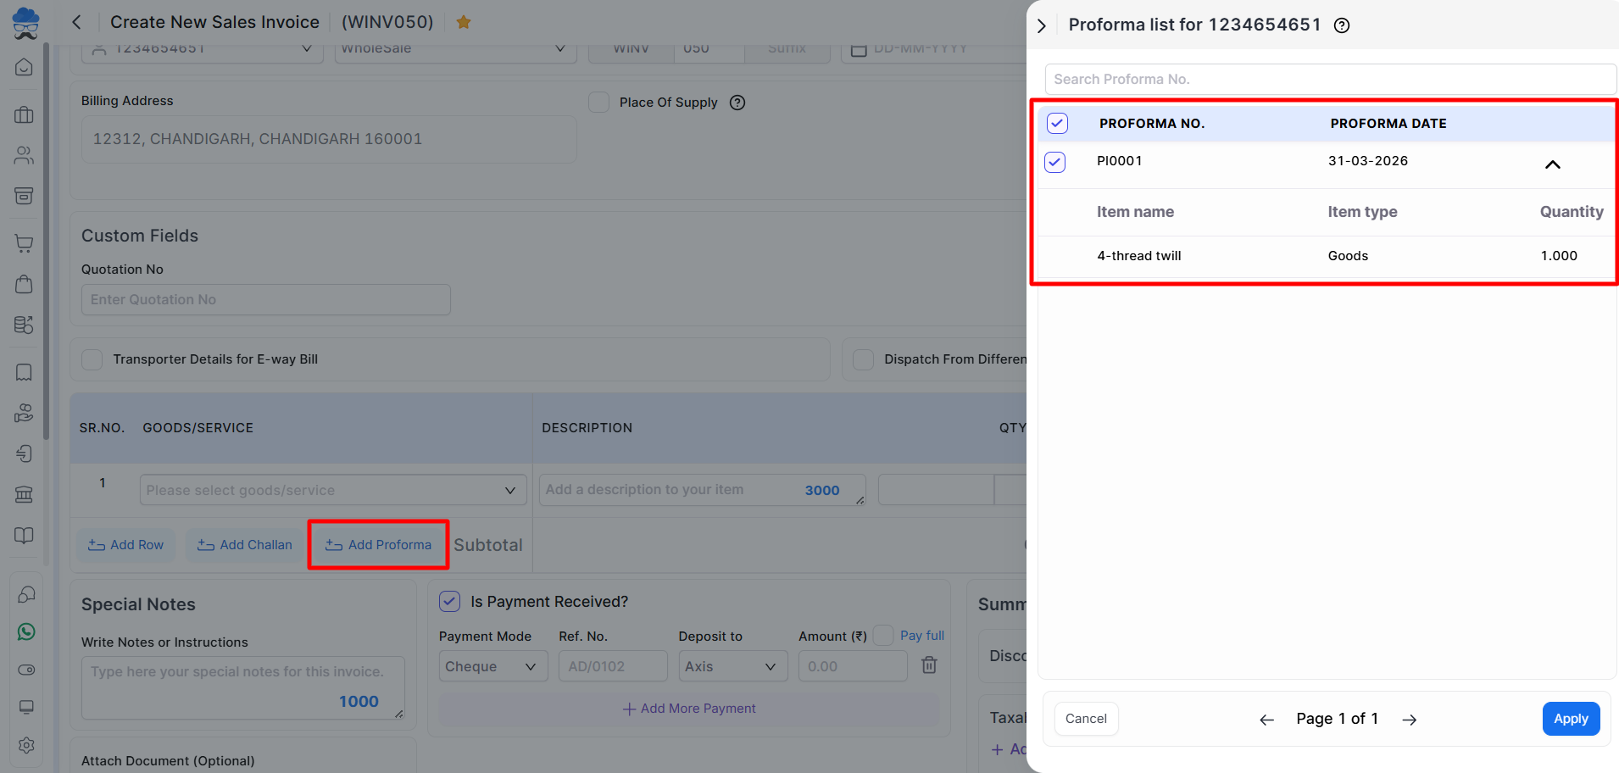Click the home icon in the sidebar
The height and width of the screenshot is (773, 1619).
[24, 67]
